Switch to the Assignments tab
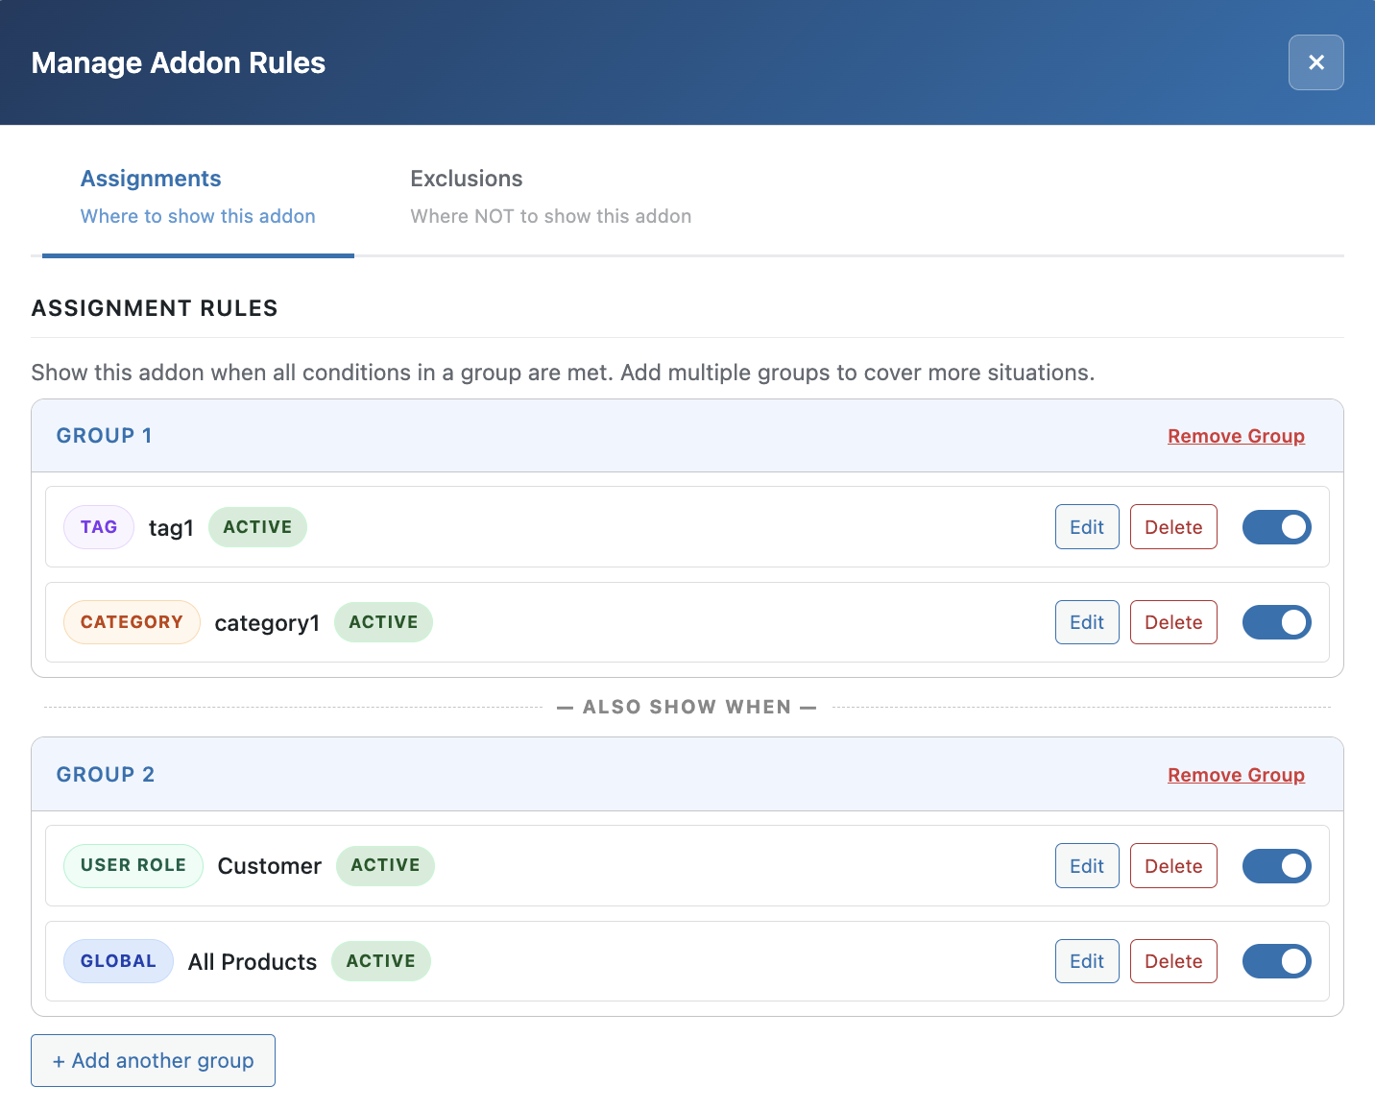The image size is (1375, 1110). (x=198, y=197)
